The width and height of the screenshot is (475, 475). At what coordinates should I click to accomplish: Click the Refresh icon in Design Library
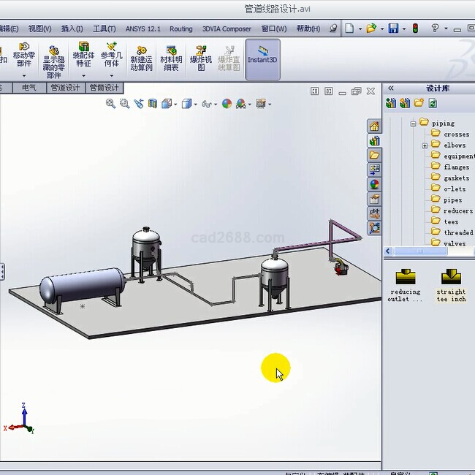[x=433, y=104]
